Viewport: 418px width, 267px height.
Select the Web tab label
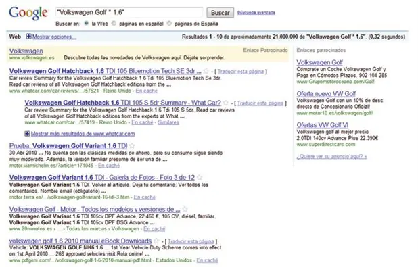pyautogui.click(x=15, y=37)
